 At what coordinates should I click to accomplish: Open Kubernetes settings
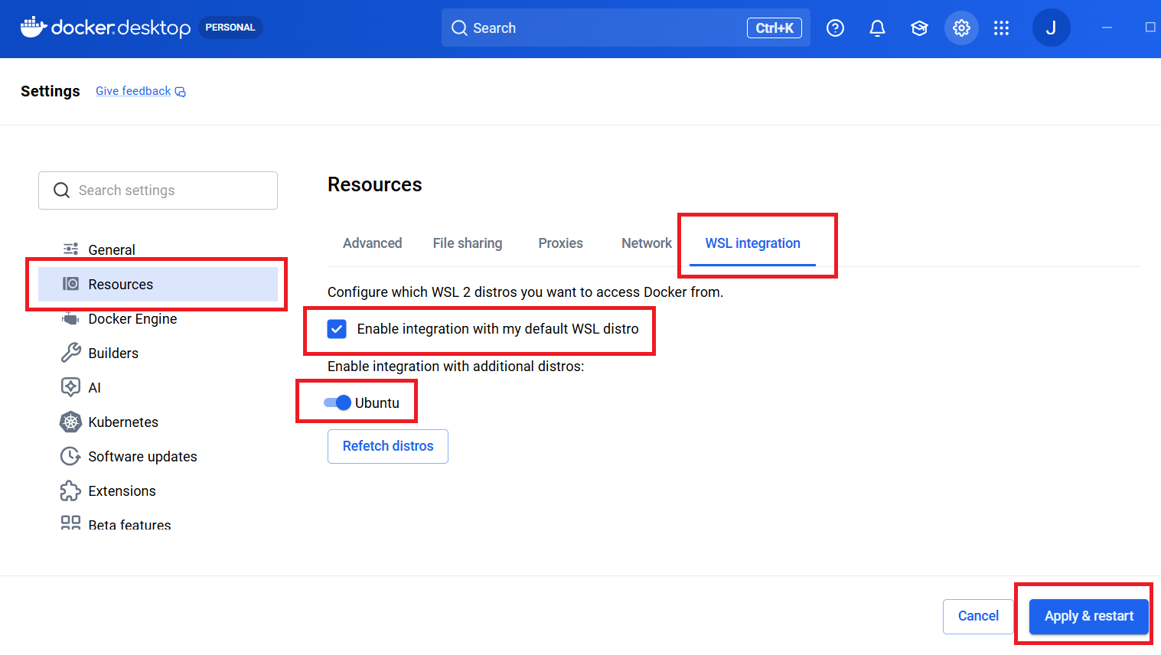158,422
